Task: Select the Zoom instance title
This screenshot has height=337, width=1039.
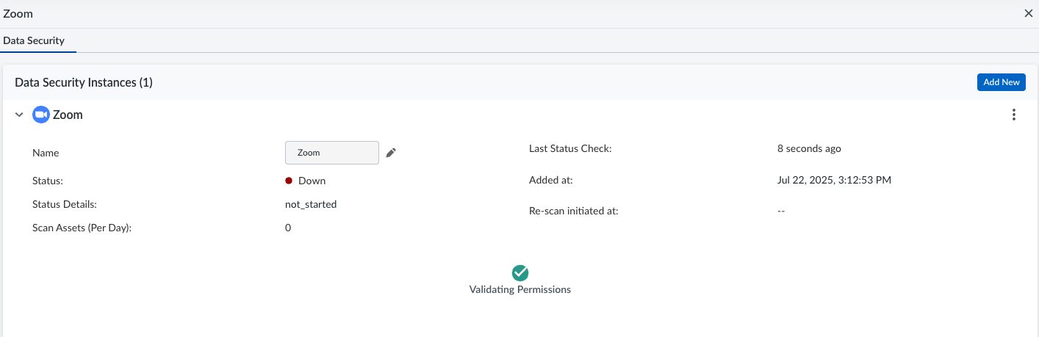Action: pyautogui.click(x=68, y=115)
